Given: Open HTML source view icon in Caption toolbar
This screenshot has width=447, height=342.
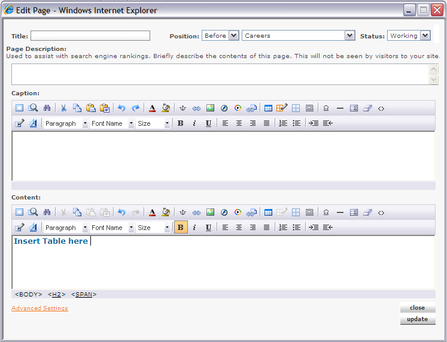Looking at the screenshot, I should [381, 108].
